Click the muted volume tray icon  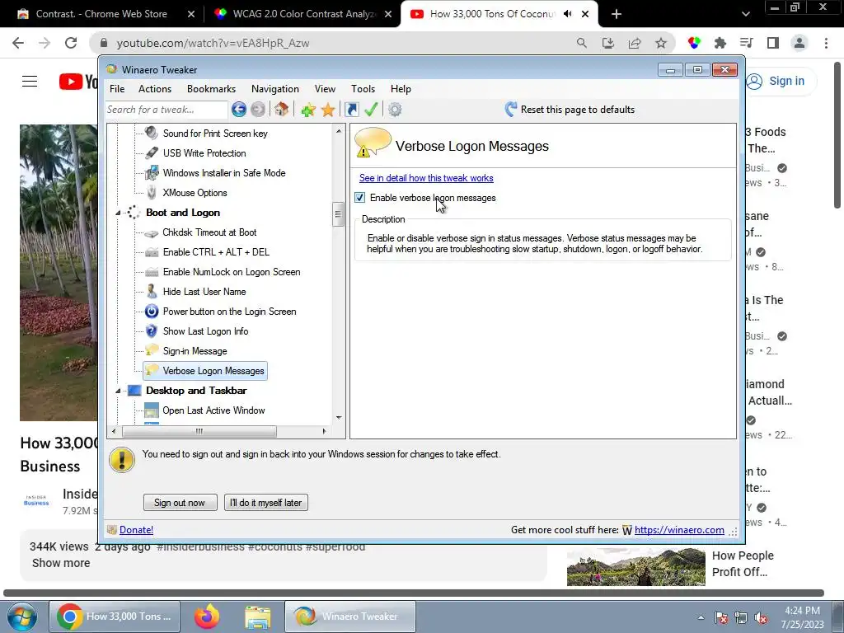(x=761, y=618)
